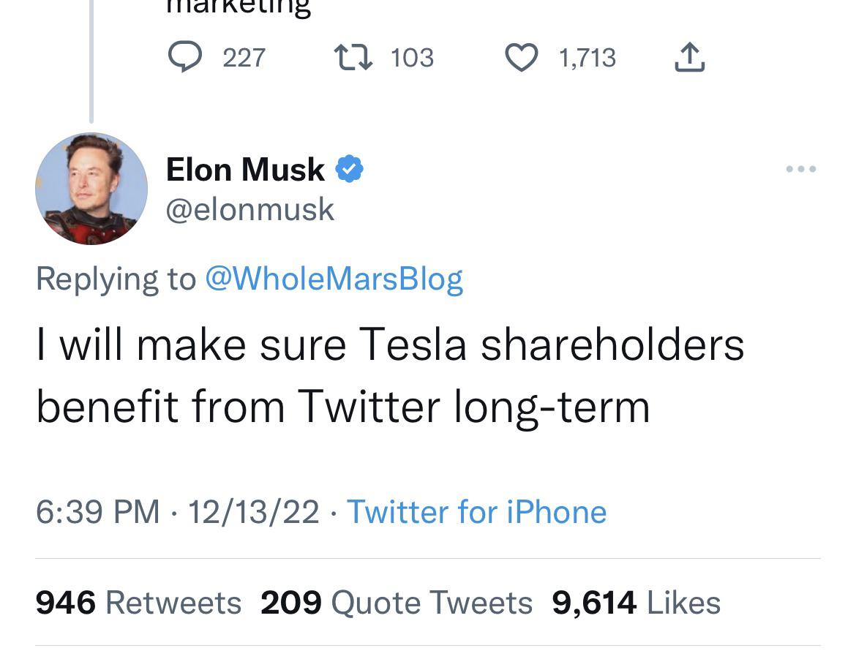Image resolution: width=856 pixels, height=670 pixels.
Task: View the 9,614 Likes list
Action: point(636,603)
